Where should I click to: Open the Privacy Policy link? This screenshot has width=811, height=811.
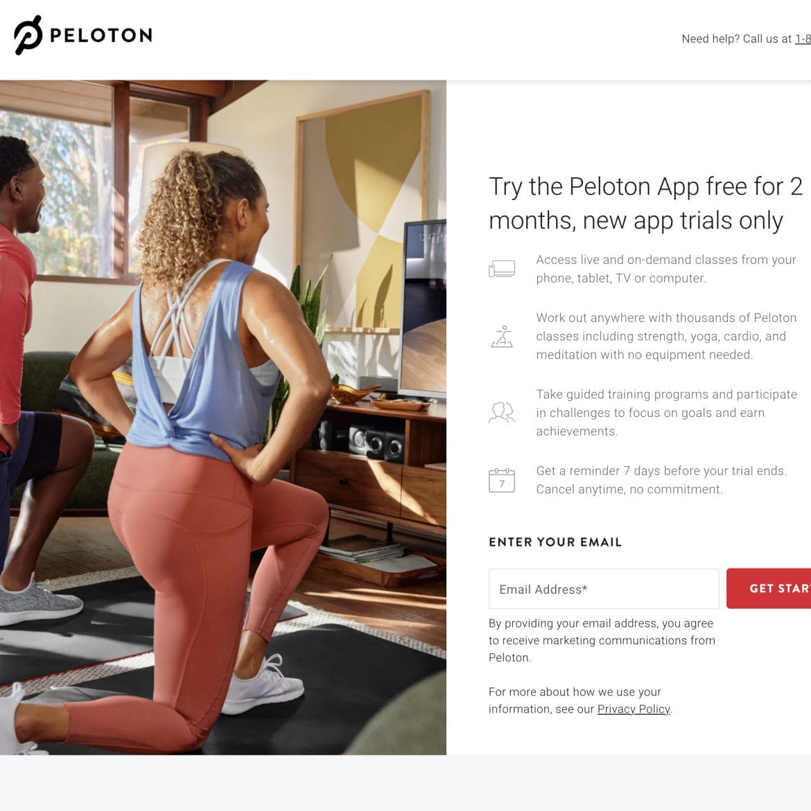tap(634, 709)
